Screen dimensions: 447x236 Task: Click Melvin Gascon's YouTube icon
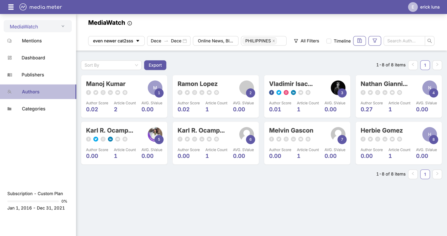301,139
